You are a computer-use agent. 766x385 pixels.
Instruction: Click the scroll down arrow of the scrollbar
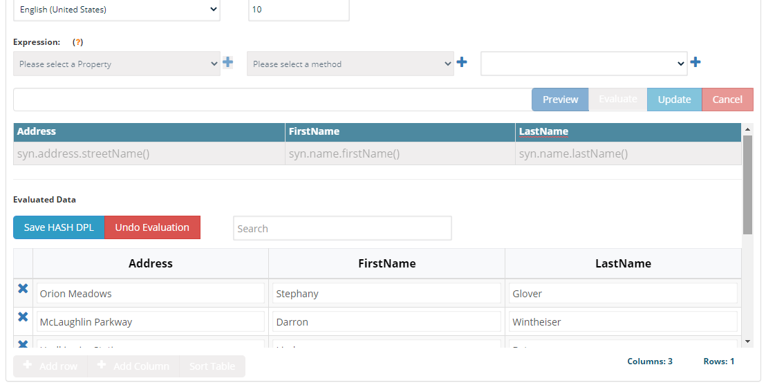tap(747, 341)
